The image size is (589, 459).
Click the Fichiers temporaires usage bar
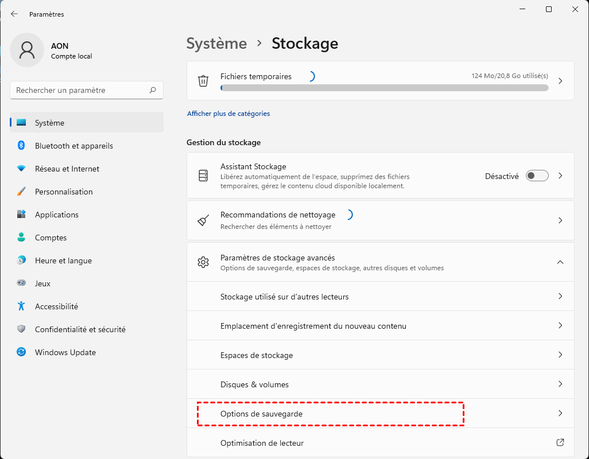[x=384, y=88]
